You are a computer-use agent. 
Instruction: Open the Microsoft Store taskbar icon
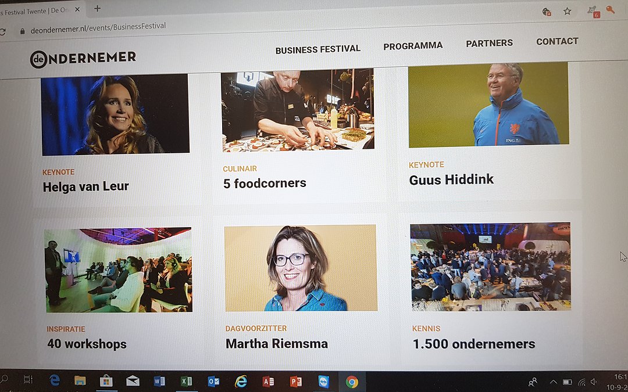pos(106,381)
